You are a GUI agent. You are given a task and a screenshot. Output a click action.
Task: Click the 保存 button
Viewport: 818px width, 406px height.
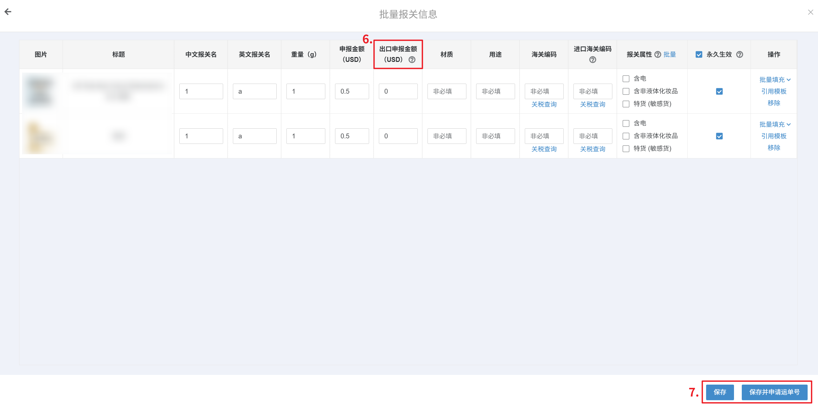click(x=720, y=392)
